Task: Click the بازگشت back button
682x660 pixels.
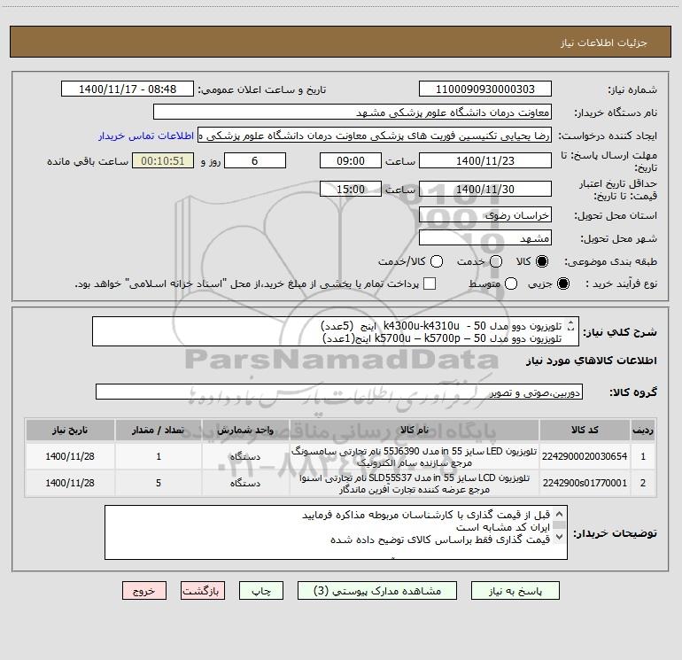Action: [x=203, y=591]
